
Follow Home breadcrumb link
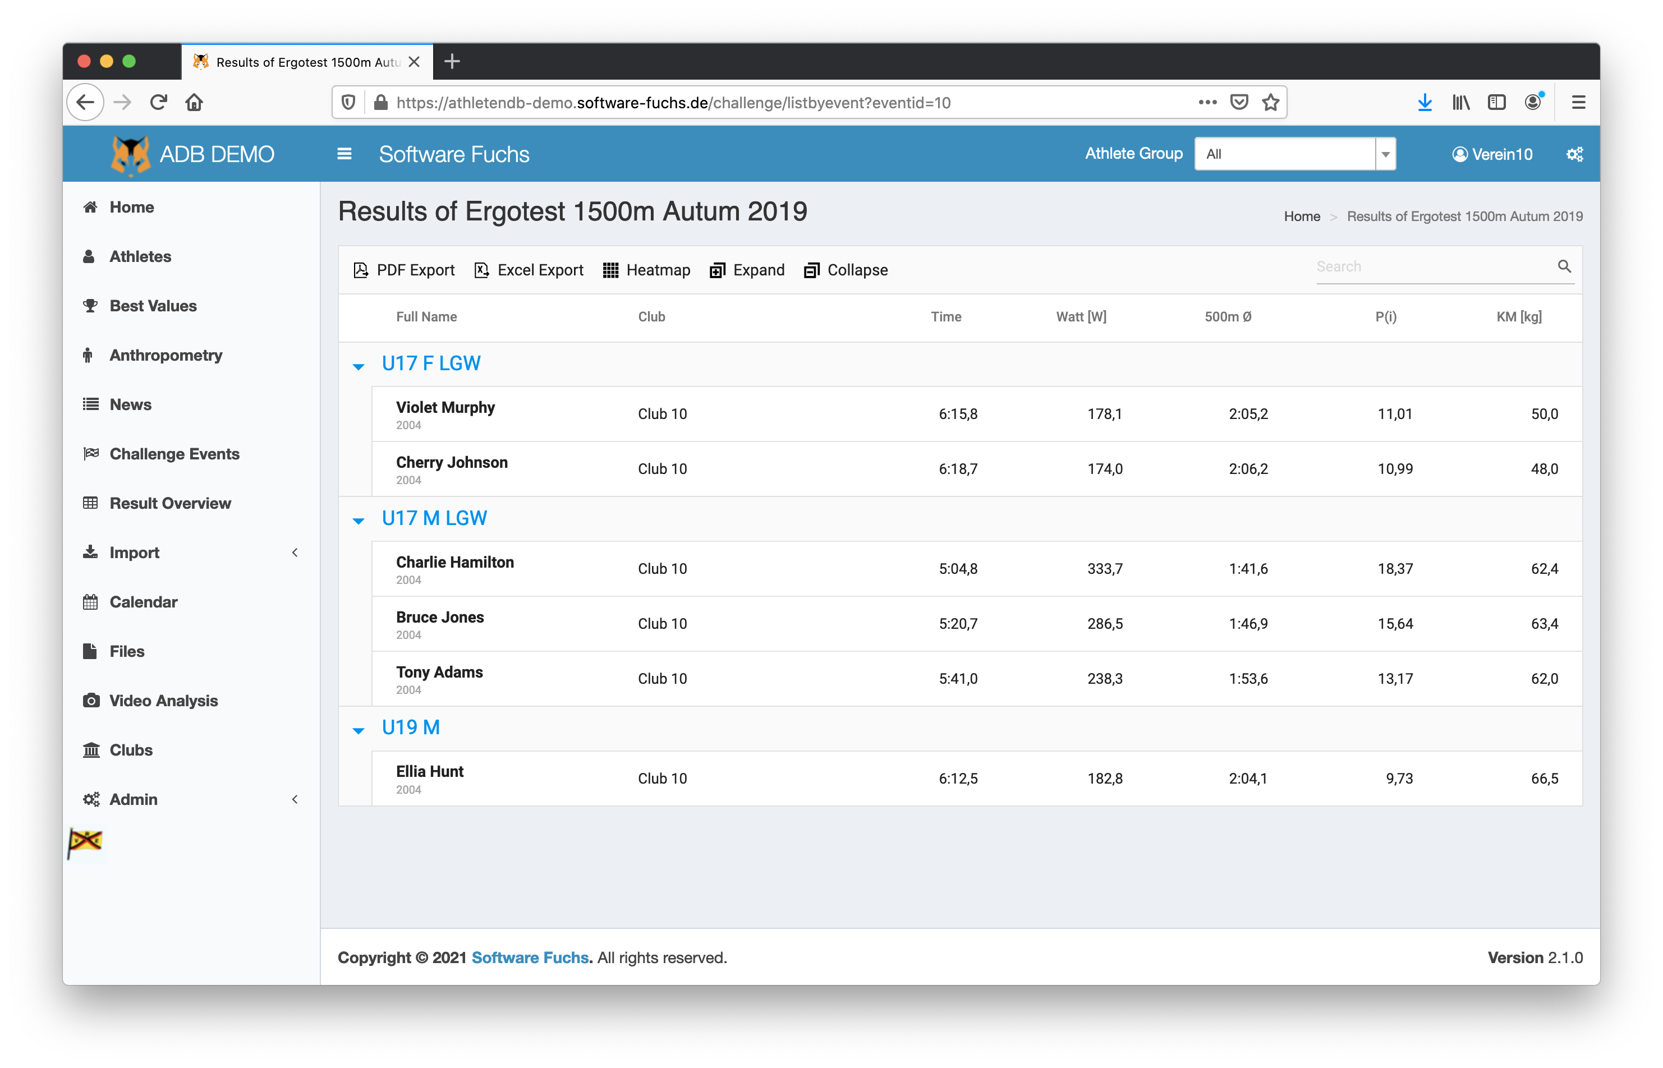click(x=1302, y=217)
